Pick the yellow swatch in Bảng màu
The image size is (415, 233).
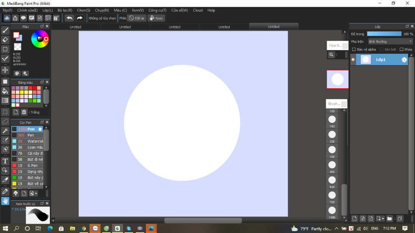pos(22,92)
